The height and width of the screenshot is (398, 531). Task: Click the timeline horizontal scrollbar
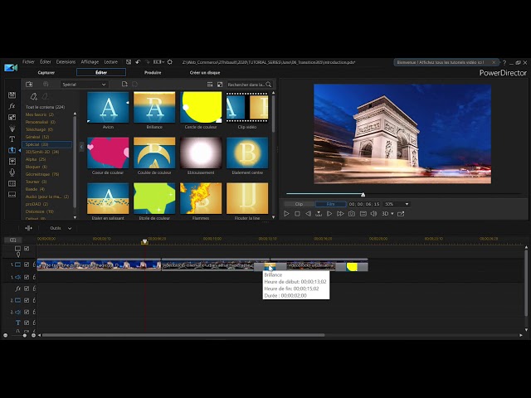[x=183, y=335]
